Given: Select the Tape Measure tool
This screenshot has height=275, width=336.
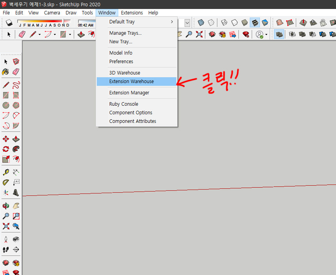Looking at the screenshot, I should click(5, 172).
